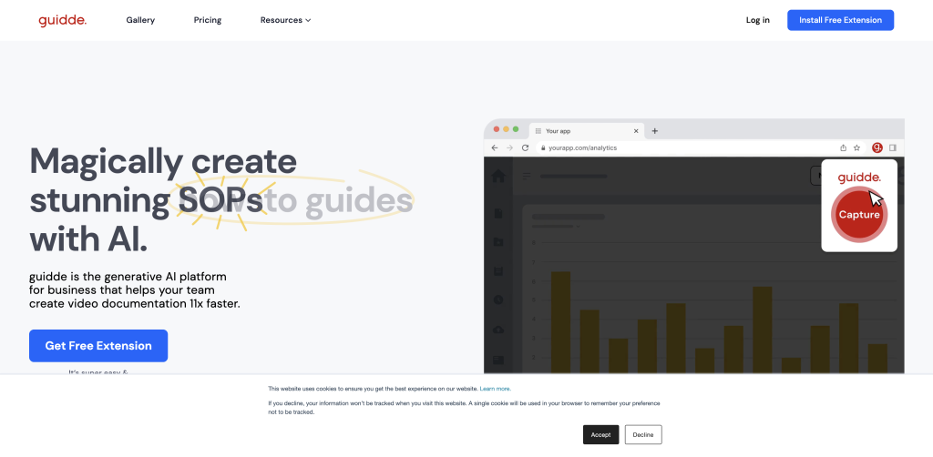Click the red Capture button in mockup

[859, 215]
